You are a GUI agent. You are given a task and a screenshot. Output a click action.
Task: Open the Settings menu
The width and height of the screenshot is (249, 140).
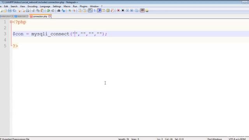pos(57,6)
